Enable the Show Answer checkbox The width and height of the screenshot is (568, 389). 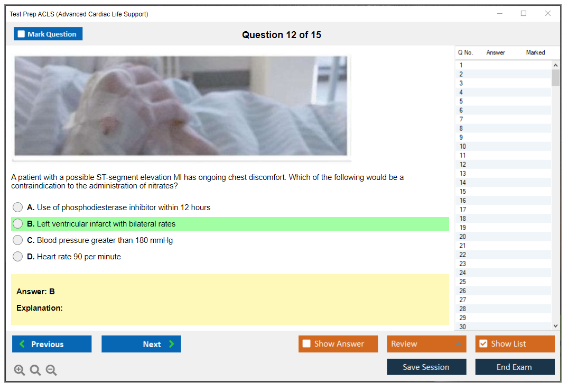307,344
